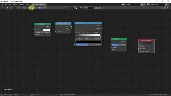Open the Window menu
Screen dimensions: 171x96
21,5
